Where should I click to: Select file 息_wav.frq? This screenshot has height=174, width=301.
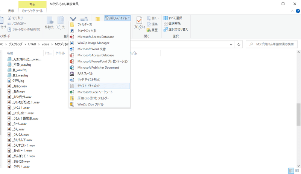point(17,70)
